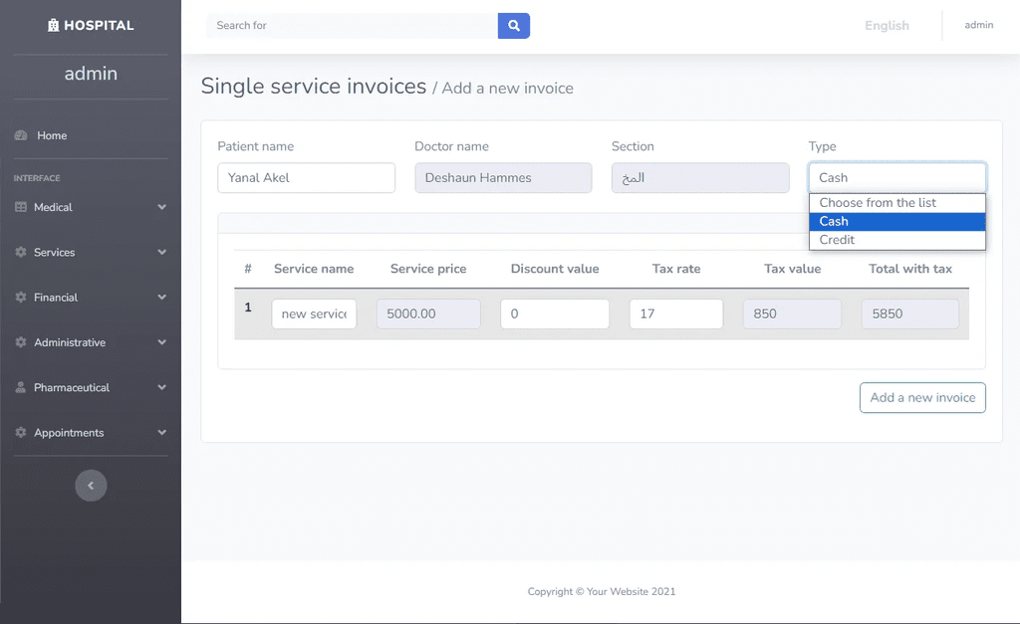Click the HOSPITAL brand link

pyautogui.click(x=91, y=25)
